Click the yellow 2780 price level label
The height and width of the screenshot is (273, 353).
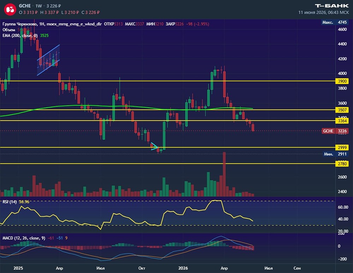pyautogui.click(x=342, y=164)
